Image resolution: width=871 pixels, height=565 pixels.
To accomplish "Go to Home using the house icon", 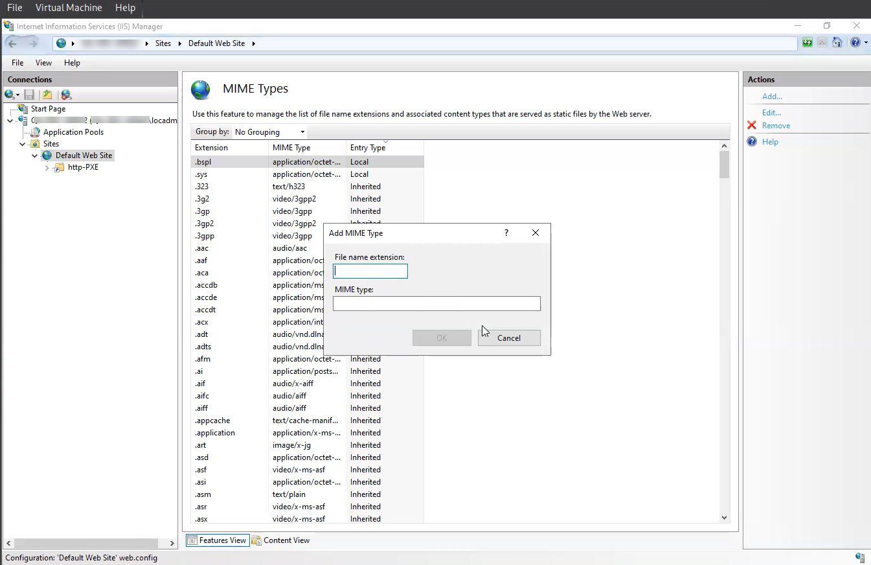I will [837, 43].
